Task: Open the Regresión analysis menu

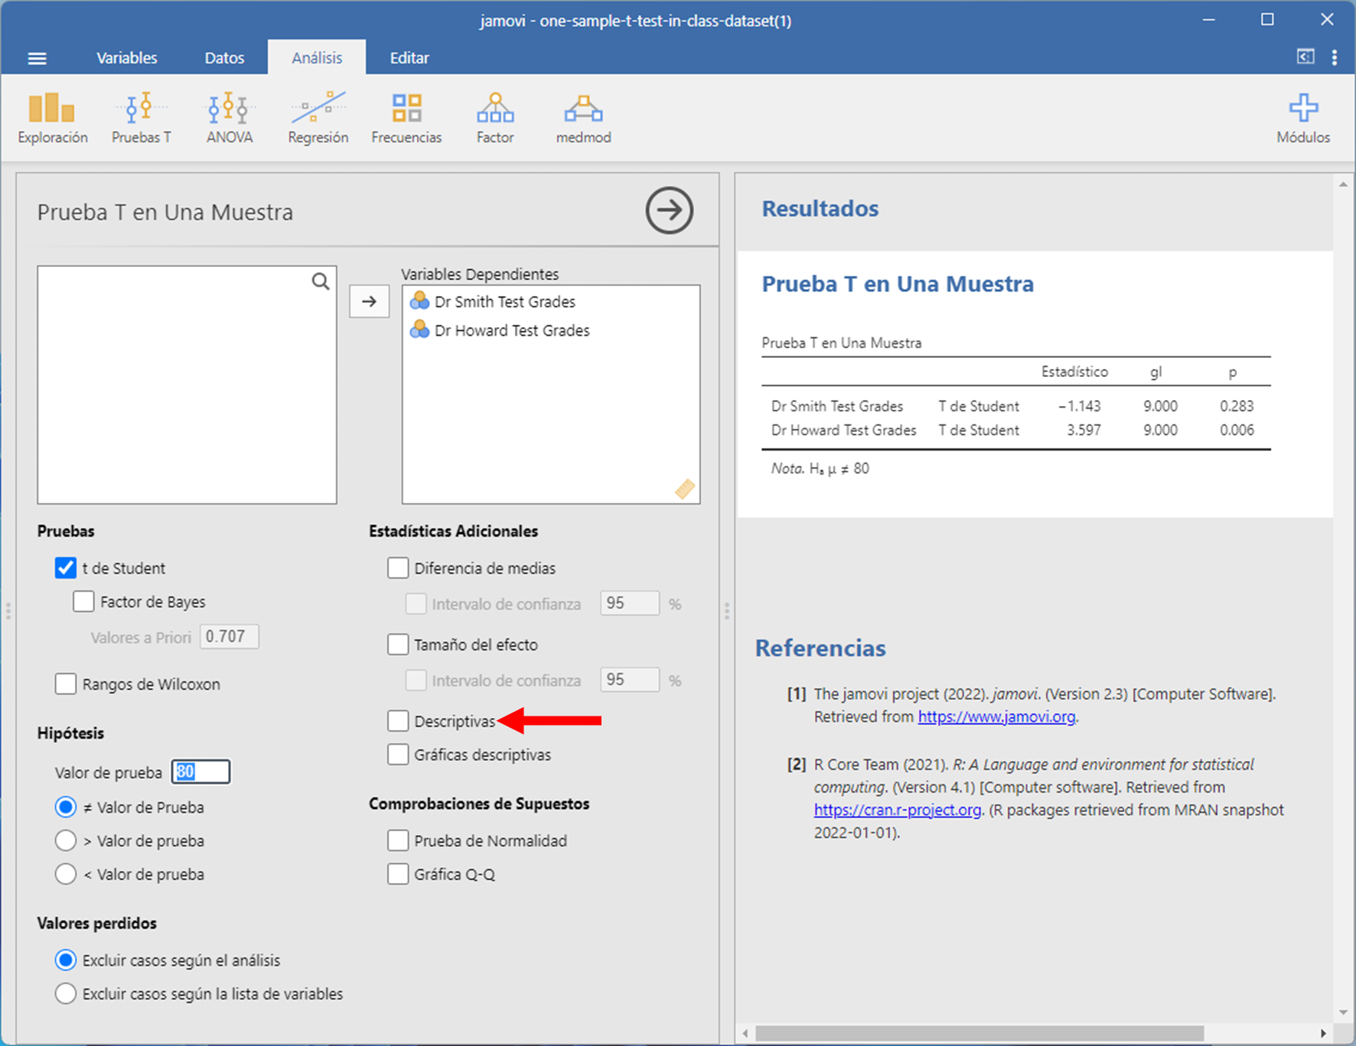Action: [x=318, y=119]
